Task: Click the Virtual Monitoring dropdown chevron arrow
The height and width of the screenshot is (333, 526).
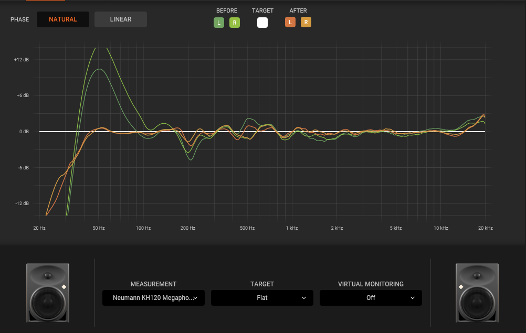Action: coord(413,298)
